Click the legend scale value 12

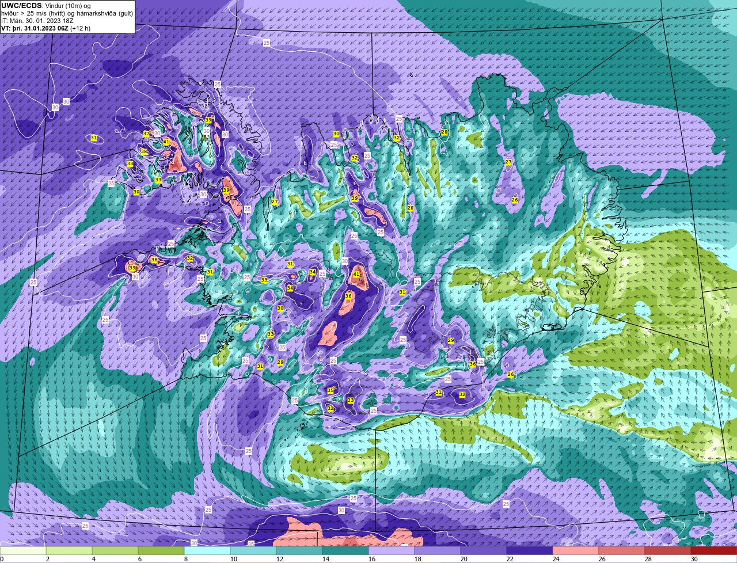tap(279, 559)
